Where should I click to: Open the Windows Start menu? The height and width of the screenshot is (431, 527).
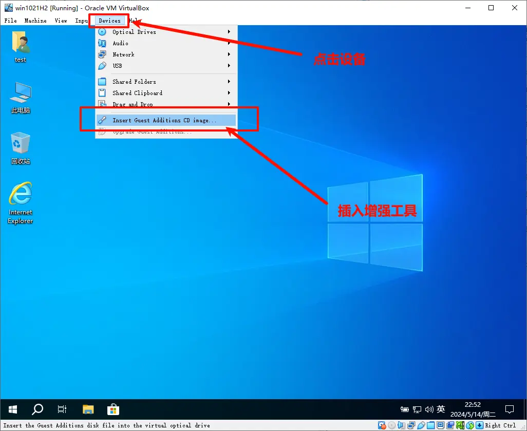pyautogui.click(x=13, y=409)
